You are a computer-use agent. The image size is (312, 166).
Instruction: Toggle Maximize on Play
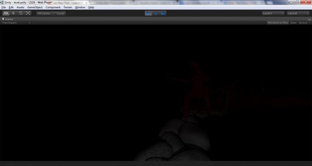coord(278,23)
